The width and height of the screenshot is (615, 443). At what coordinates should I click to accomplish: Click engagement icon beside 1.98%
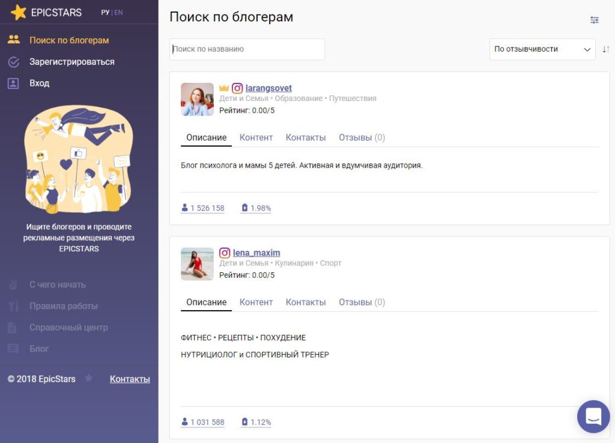tap(245, 207)
